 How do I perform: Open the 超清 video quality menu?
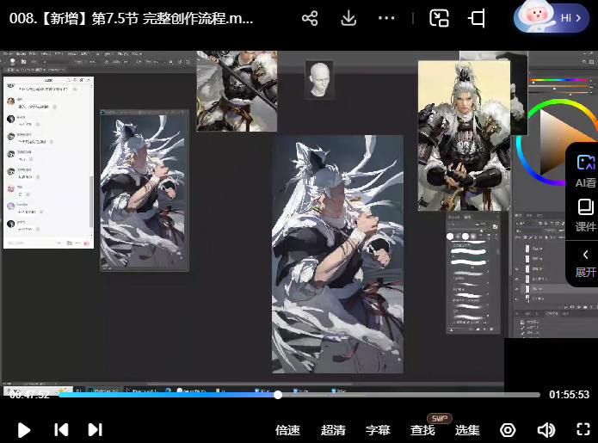tap(333, 430)
